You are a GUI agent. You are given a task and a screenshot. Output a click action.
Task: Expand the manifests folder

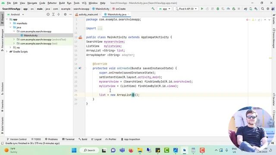10,23
